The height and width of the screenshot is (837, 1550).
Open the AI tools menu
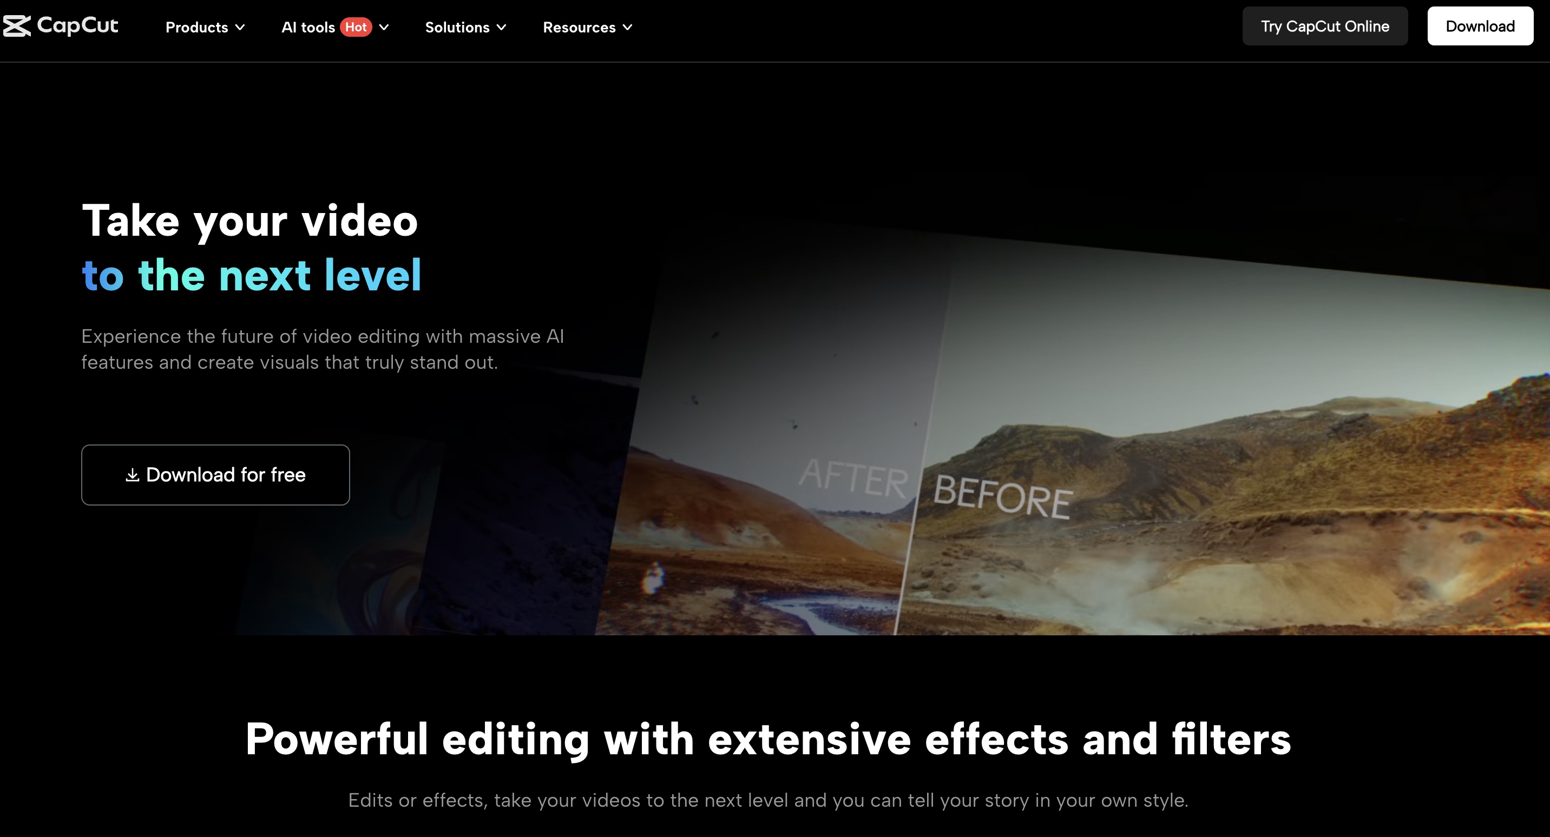[x=308, y=27]
